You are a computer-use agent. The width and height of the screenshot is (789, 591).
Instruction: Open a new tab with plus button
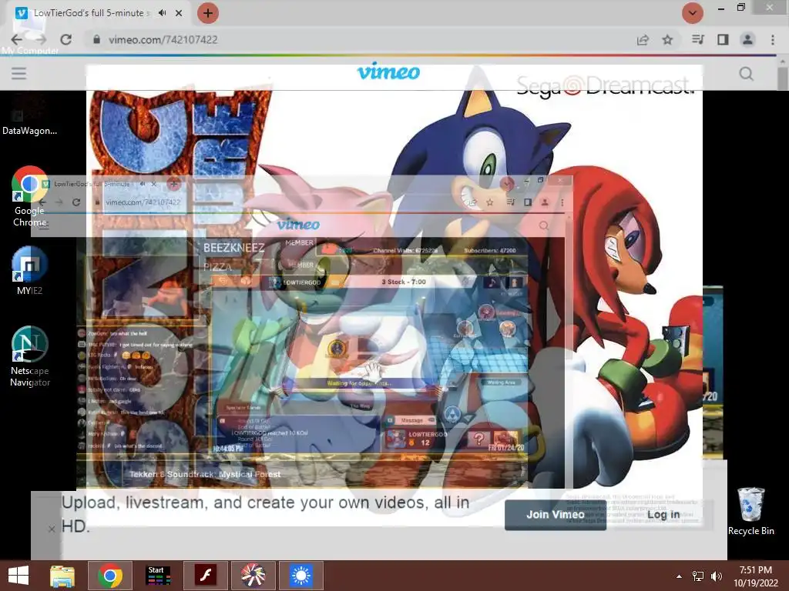click(208, 13)
